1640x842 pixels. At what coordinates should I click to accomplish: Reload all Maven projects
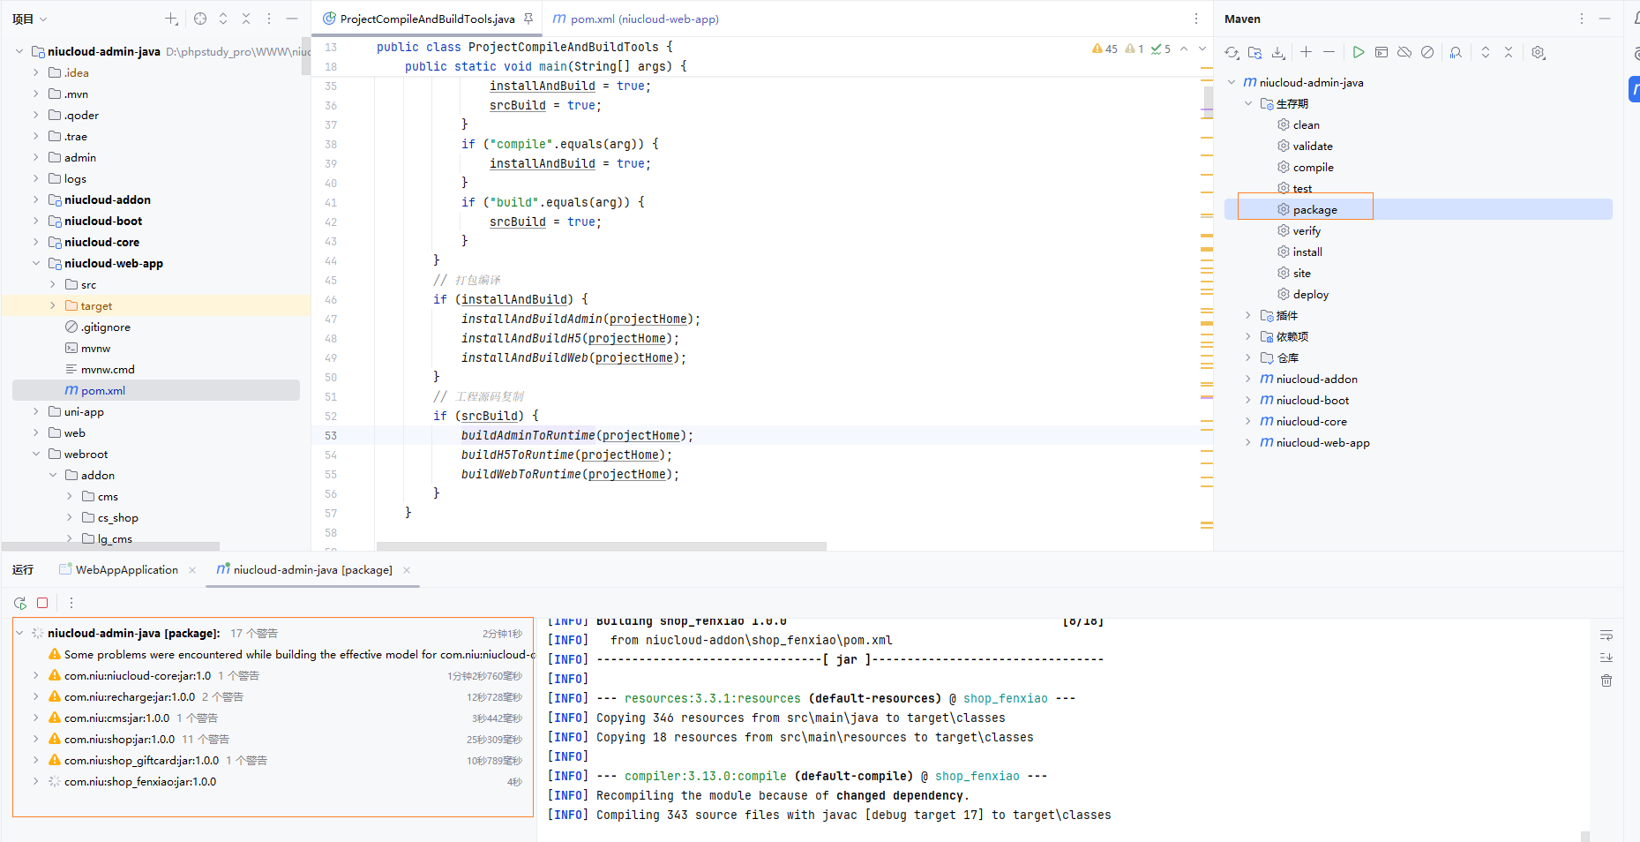tap(1232, 53)
